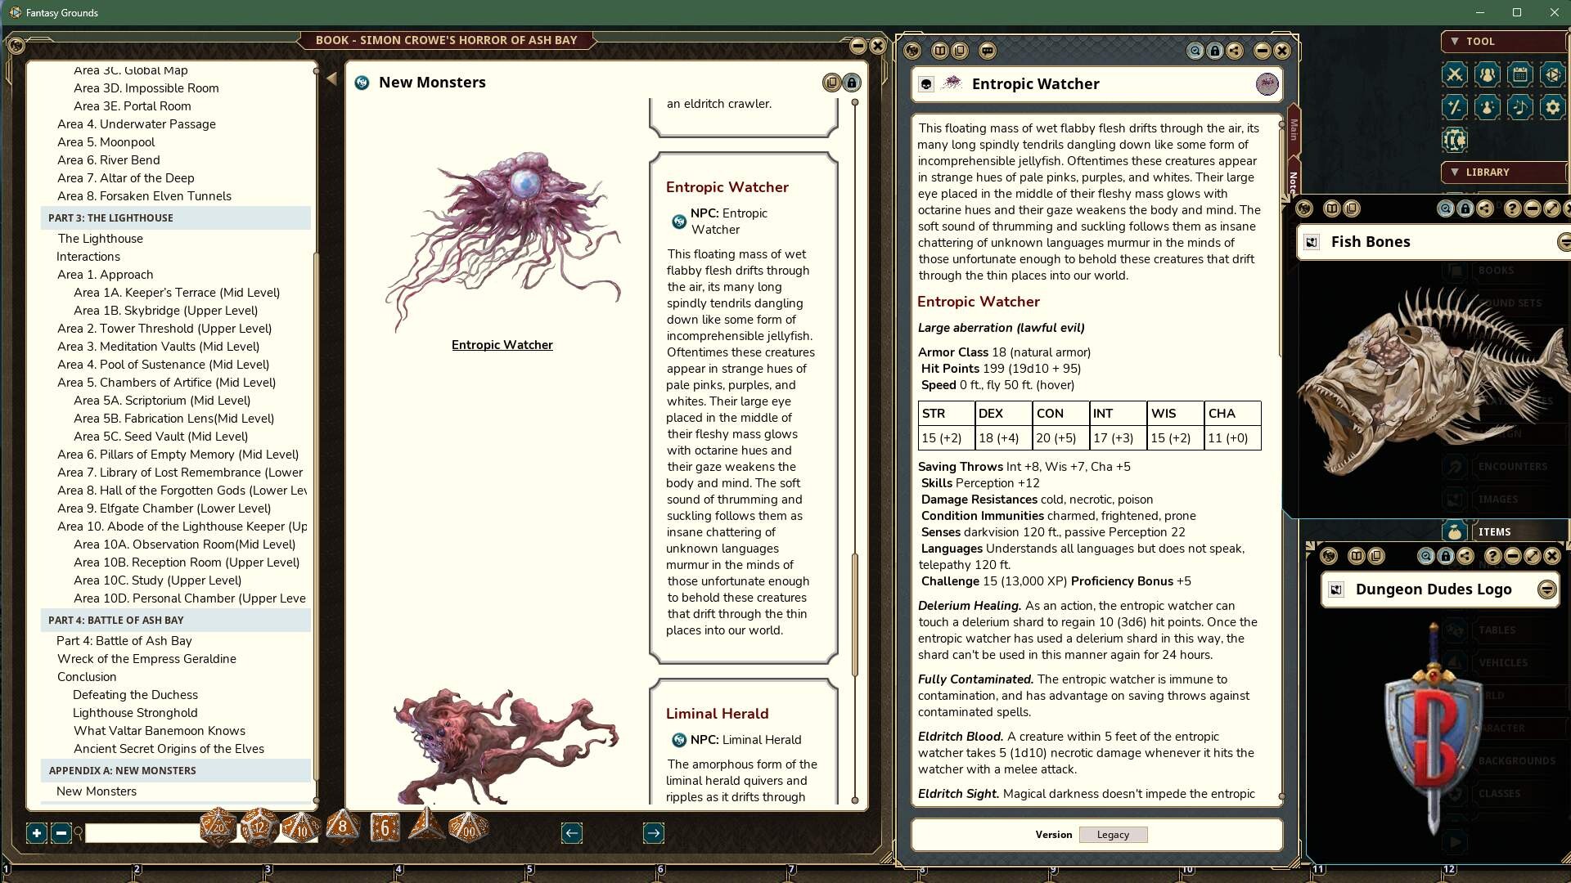Open the Party Sheet tool

point(1488,74)
